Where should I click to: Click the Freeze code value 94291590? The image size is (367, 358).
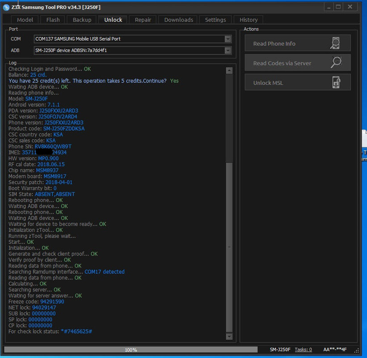coord(52,302)
